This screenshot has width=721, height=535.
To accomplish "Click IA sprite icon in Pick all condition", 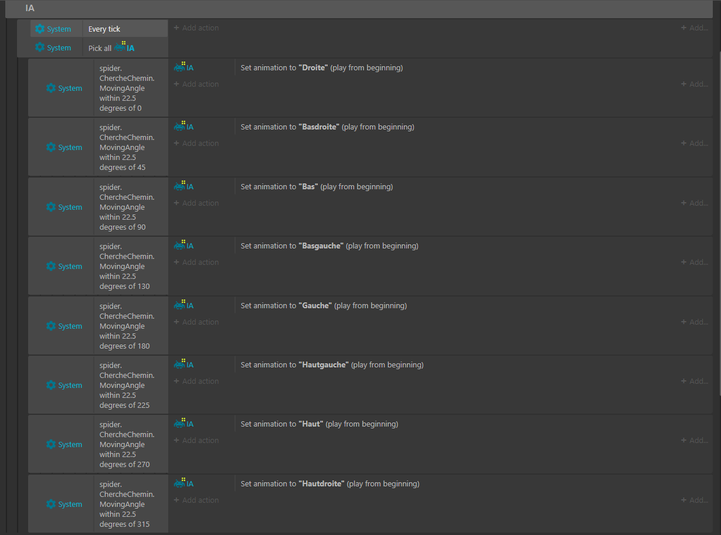I will coord(120,46).
